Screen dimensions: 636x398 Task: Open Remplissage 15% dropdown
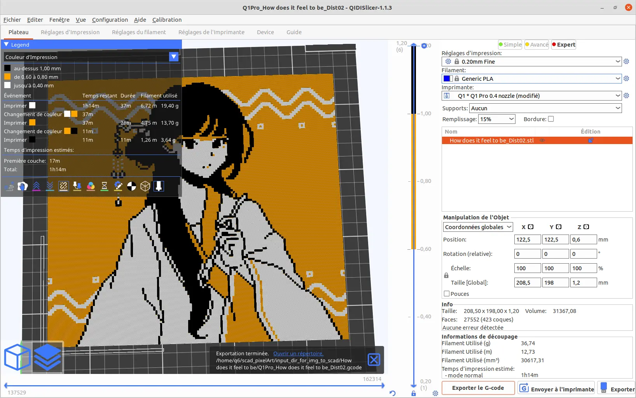497,119
